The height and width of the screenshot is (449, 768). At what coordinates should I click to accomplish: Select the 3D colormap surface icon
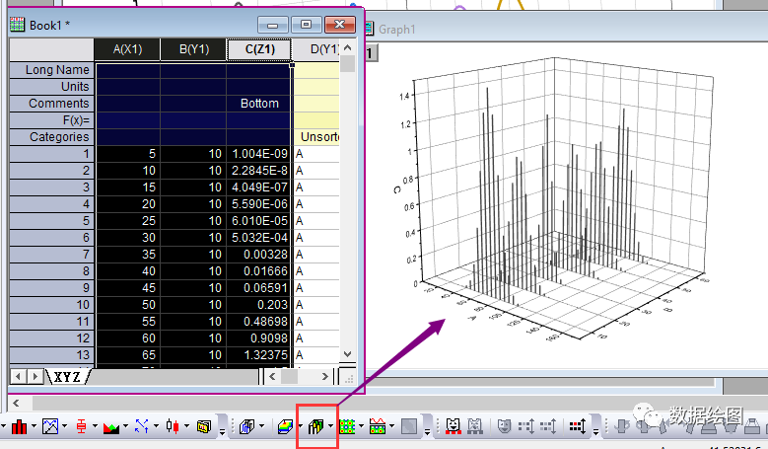pos(285,427)
